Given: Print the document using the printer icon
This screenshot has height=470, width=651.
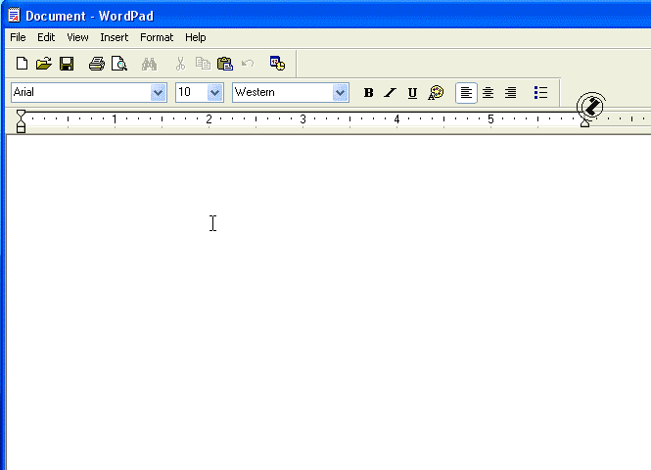Looking at the screenshot, I should click(97, 64).
